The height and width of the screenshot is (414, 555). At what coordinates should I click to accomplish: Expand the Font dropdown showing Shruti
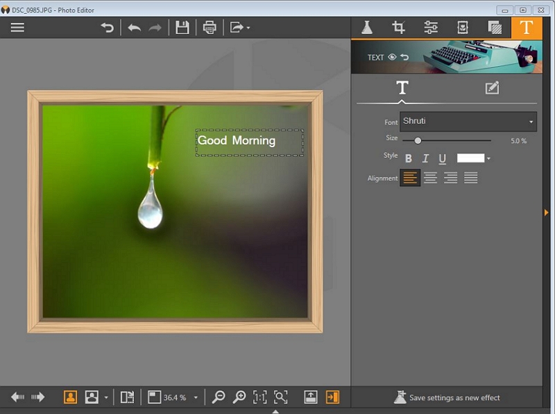pyautogui.click(x=468, y=122)
